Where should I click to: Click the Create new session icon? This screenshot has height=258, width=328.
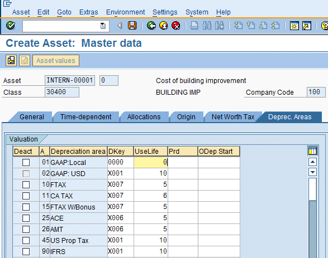[x=294, y=26]
